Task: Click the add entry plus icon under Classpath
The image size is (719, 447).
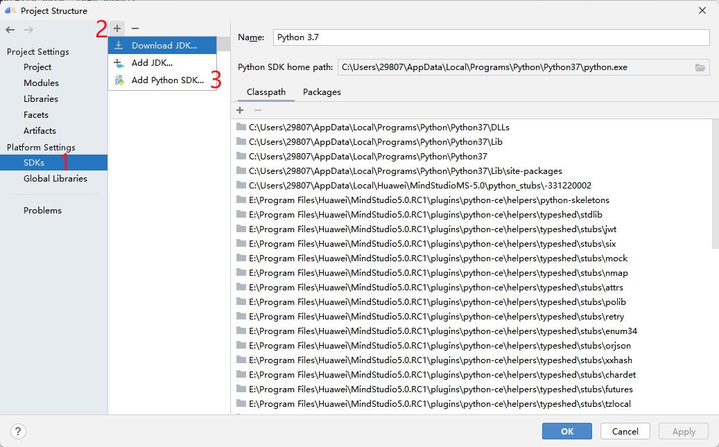Action: click(x=240, y=110)
